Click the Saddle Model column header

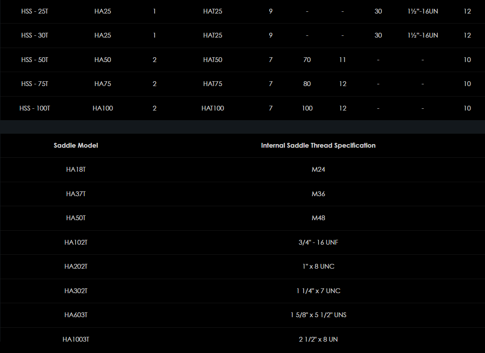(x=76, y=145)
